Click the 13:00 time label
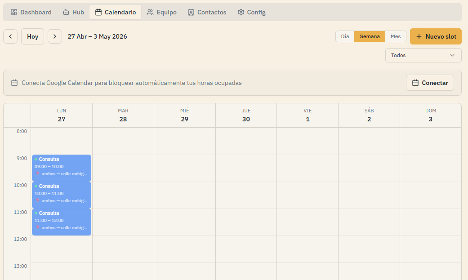Image resolution: width=468 pixels, height=280 pixels. click(20, 266)
